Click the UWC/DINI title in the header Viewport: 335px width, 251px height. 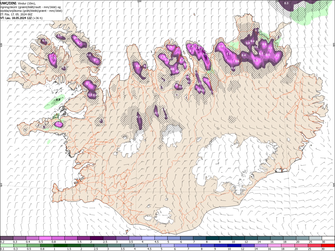8,3
